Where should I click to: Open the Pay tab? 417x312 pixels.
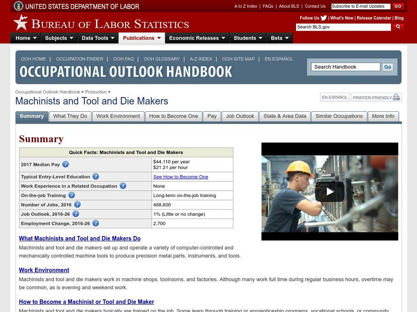[212, 116]
